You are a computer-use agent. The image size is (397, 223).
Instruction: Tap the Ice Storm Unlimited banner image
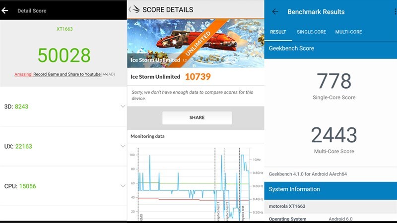(x=196, y=43)
